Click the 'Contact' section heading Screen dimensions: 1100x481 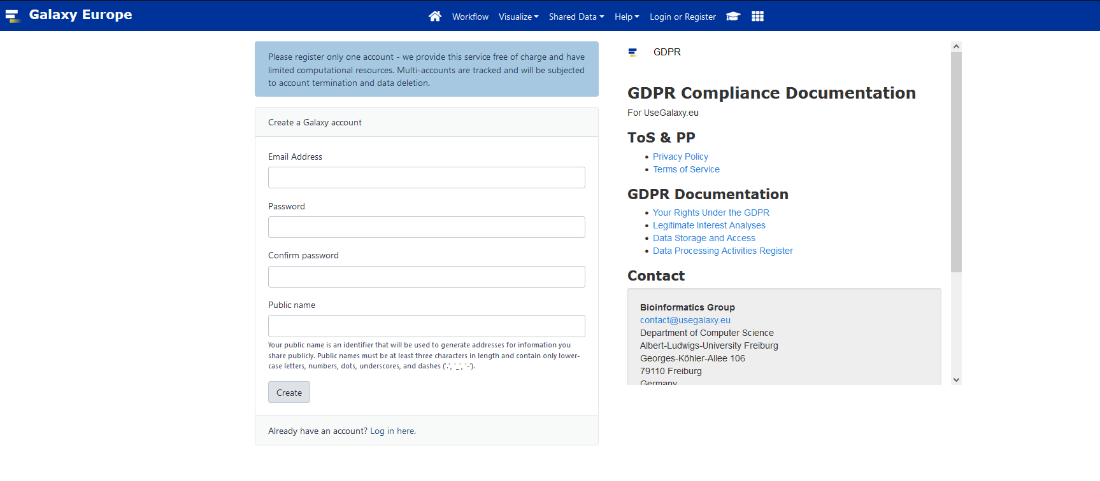tap(656, 275)
